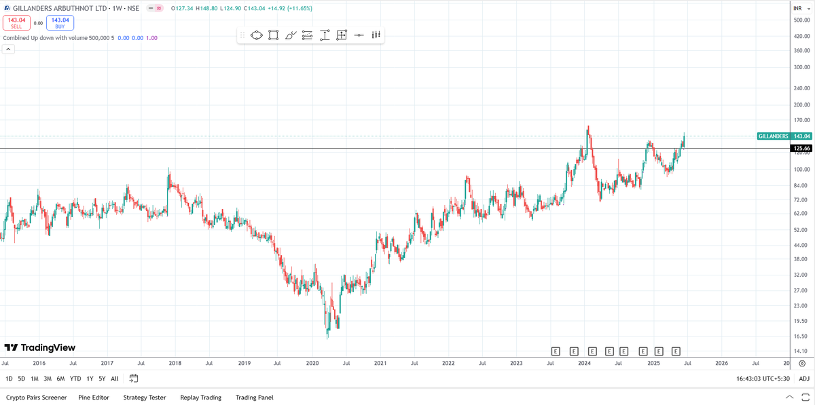Toggle ADJ adjusted data mode

(804, 379)
